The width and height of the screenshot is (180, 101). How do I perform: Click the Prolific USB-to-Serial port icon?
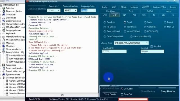coord(7,56)
